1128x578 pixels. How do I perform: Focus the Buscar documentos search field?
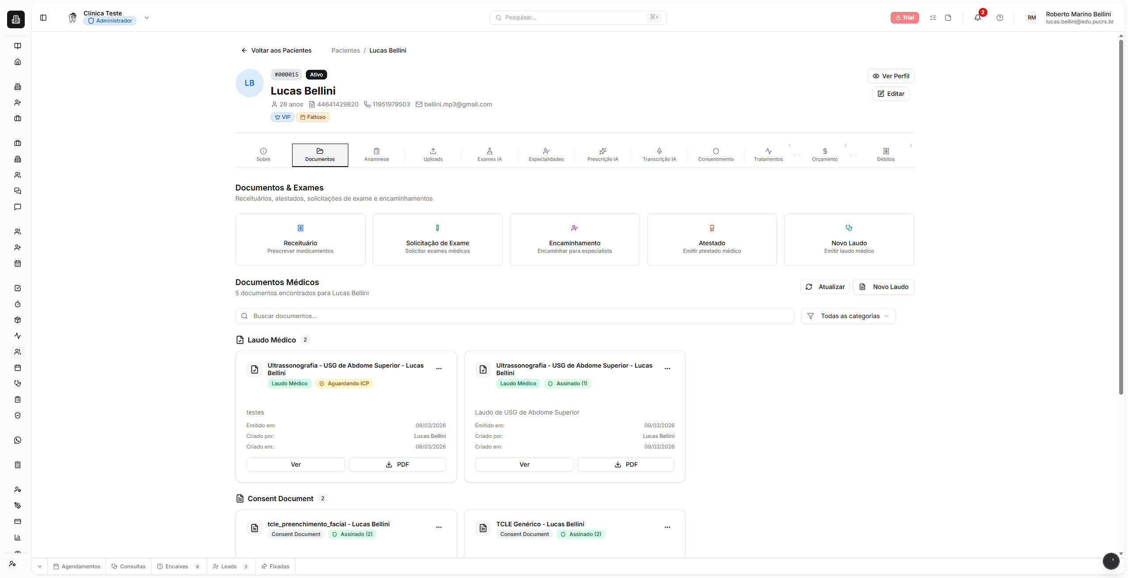514,316
